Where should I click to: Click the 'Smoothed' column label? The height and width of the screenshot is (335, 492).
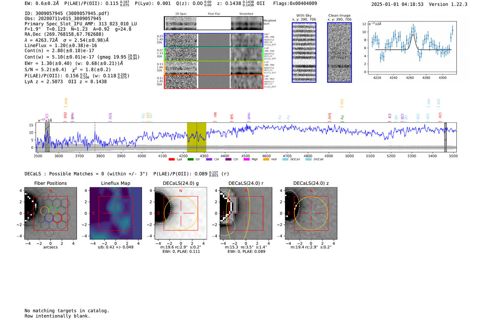246,14
